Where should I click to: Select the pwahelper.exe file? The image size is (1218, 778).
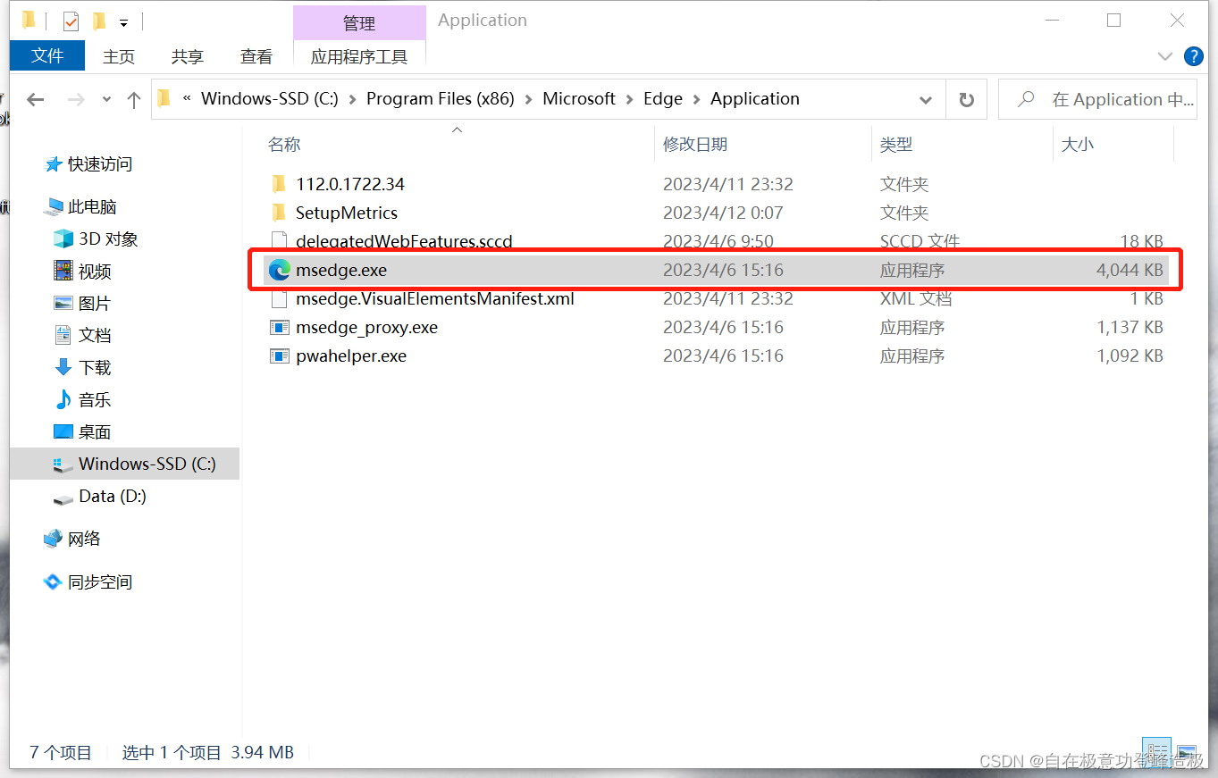tap(351, 356)
